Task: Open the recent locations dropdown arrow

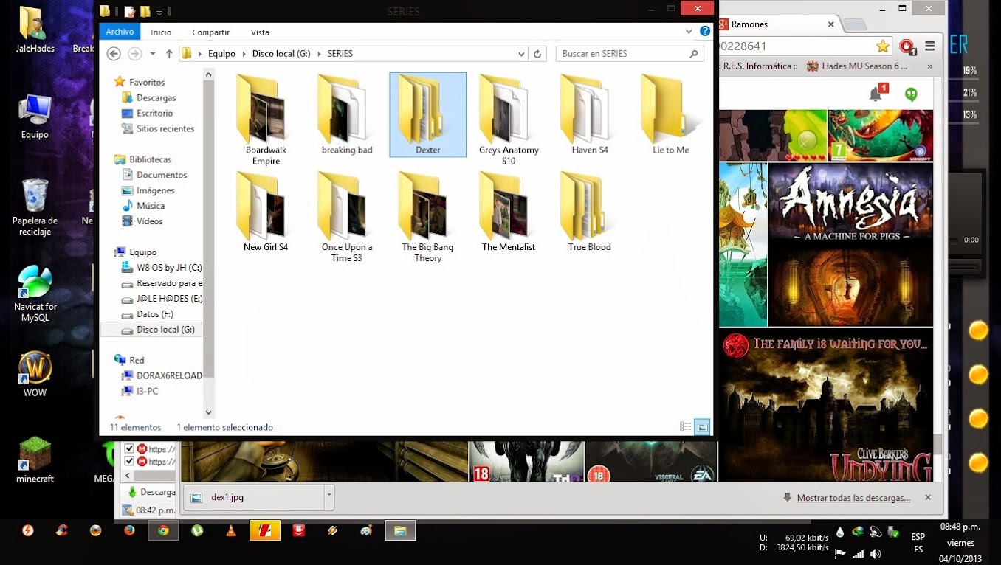Action: (153, 54)
